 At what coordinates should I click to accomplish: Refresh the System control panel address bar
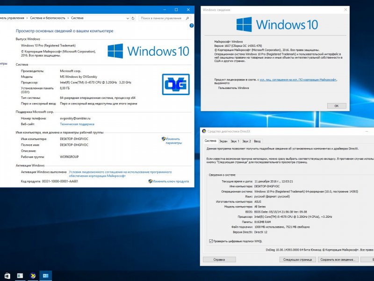click(133, 18)
